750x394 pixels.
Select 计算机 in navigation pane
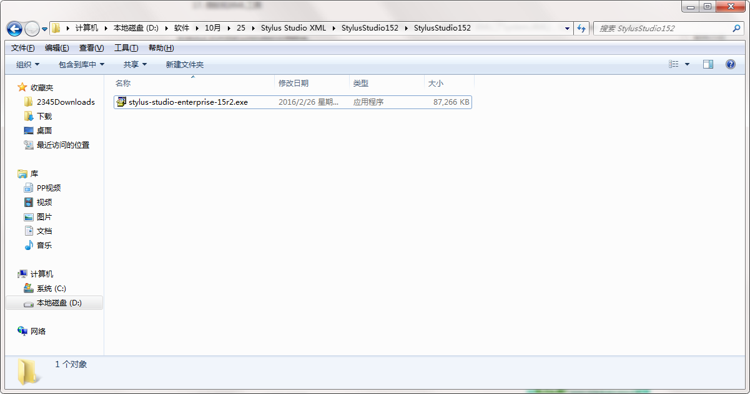coord(42,274)
